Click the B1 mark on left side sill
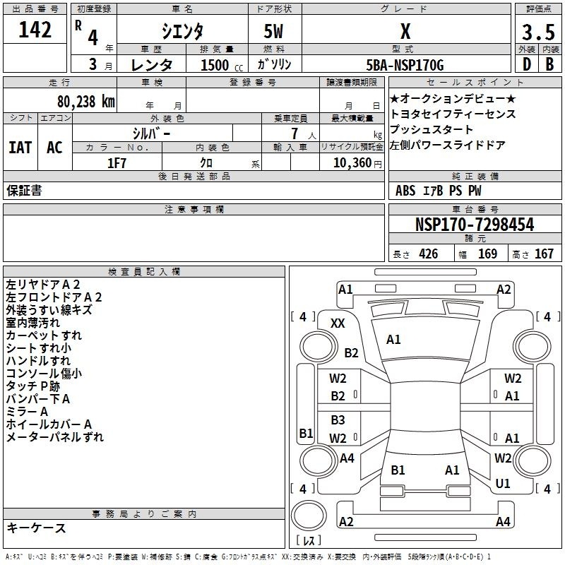Screen dimensions: 565x565 pos(306,433)
